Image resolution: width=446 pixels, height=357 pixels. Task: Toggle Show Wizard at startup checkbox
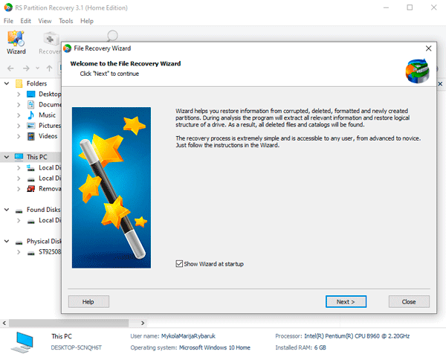pyautogui.click(x=179, y=263)
